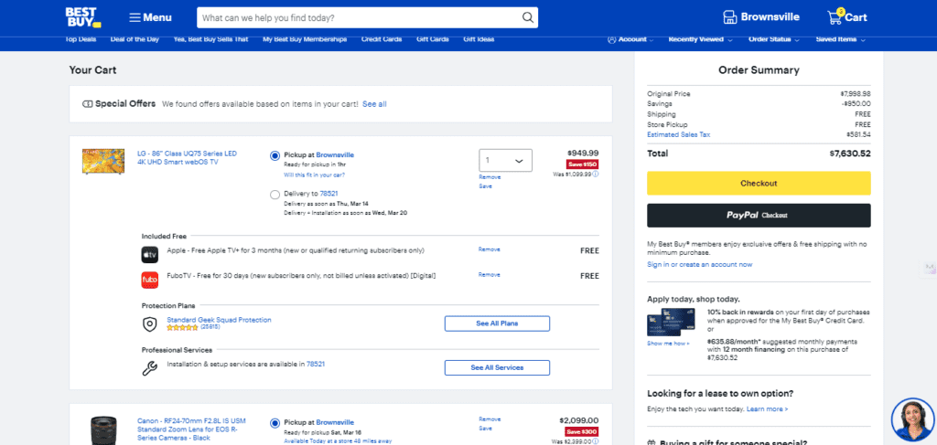
Task: Click See all special offers
Action: 374,104
